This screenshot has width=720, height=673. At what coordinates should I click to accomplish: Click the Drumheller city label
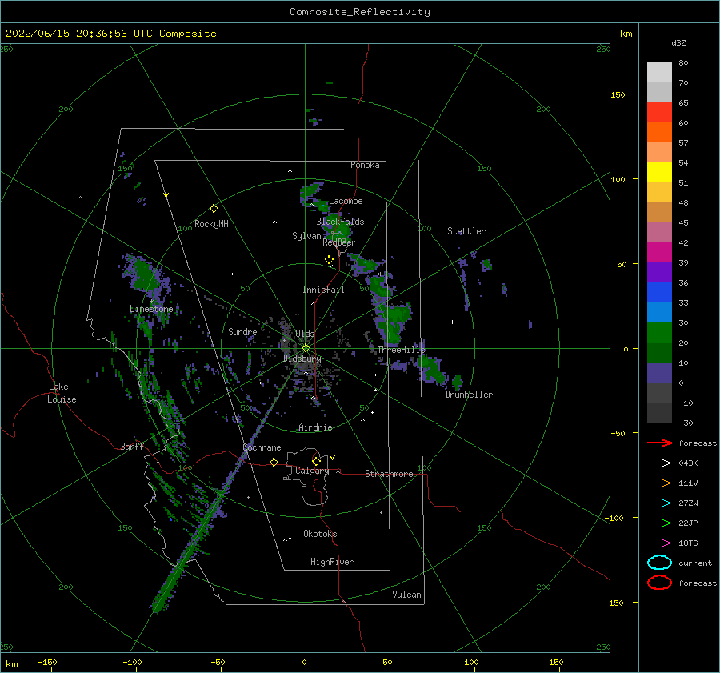[x=469, y=395]
